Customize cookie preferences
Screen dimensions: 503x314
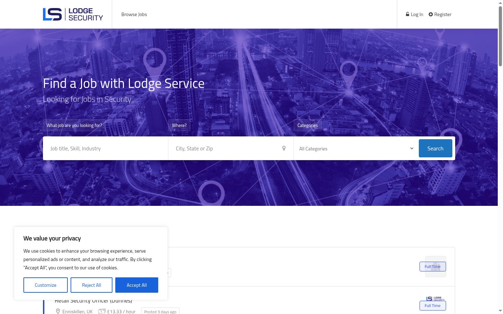[45, 285]
